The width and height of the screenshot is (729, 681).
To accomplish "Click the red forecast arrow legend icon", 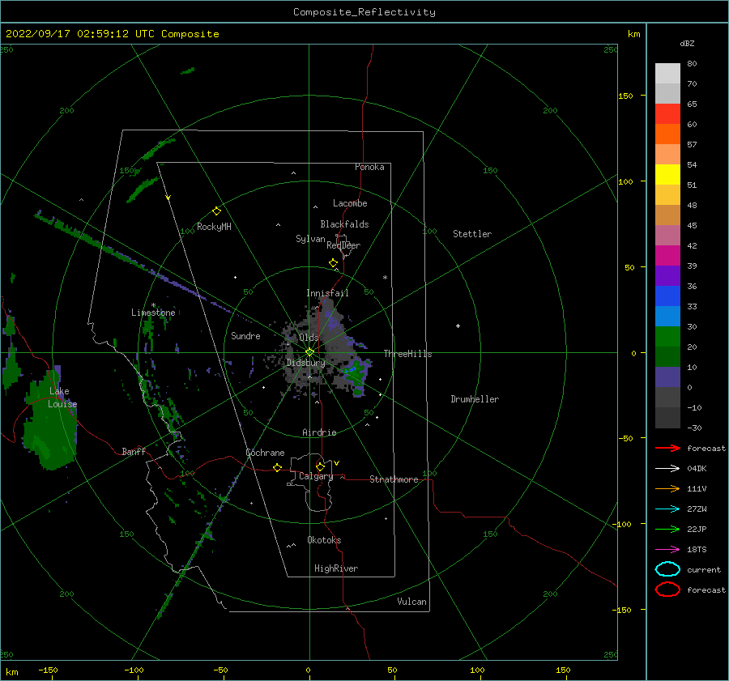I will click(x=667, y=448).
